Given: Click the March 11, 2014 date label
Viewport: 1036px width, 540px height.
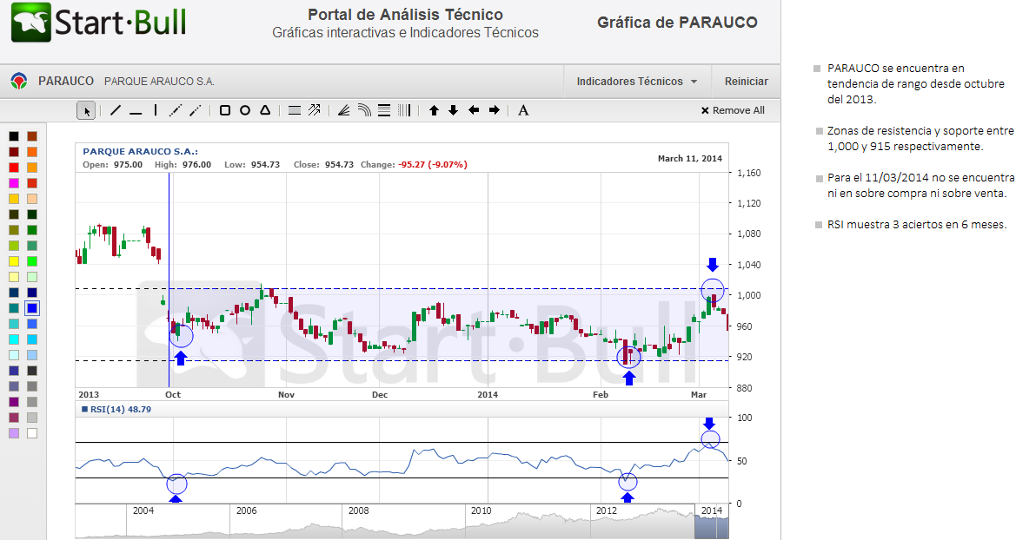Looking at the screenshot, I should click(x=690, y=158).
